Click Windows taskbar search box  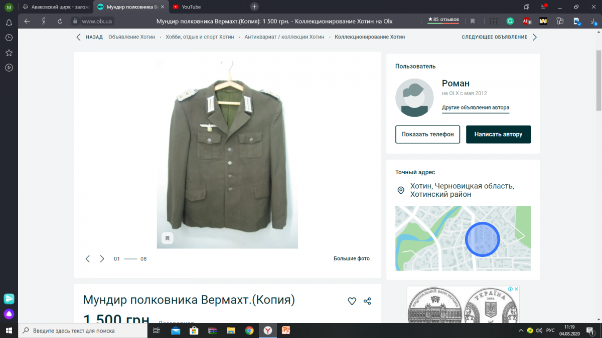coord(83,330)
